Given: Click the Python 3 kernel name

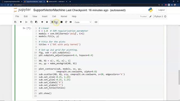Looking at the screenshot, I should tap(159, 17).
